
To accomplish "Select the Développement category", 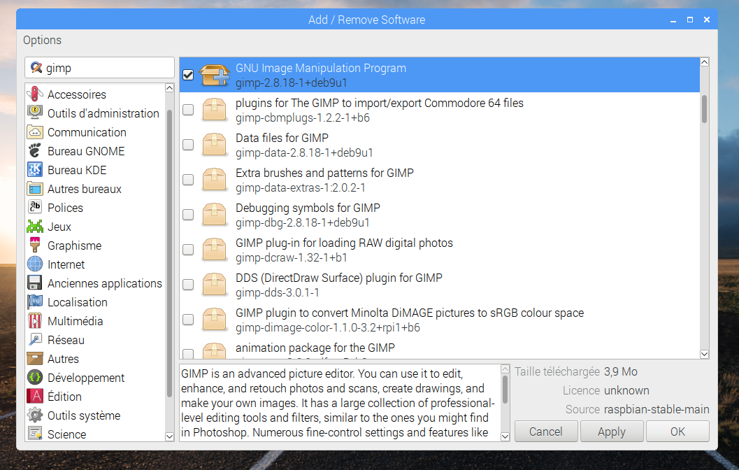I will (x=85, y=378).
